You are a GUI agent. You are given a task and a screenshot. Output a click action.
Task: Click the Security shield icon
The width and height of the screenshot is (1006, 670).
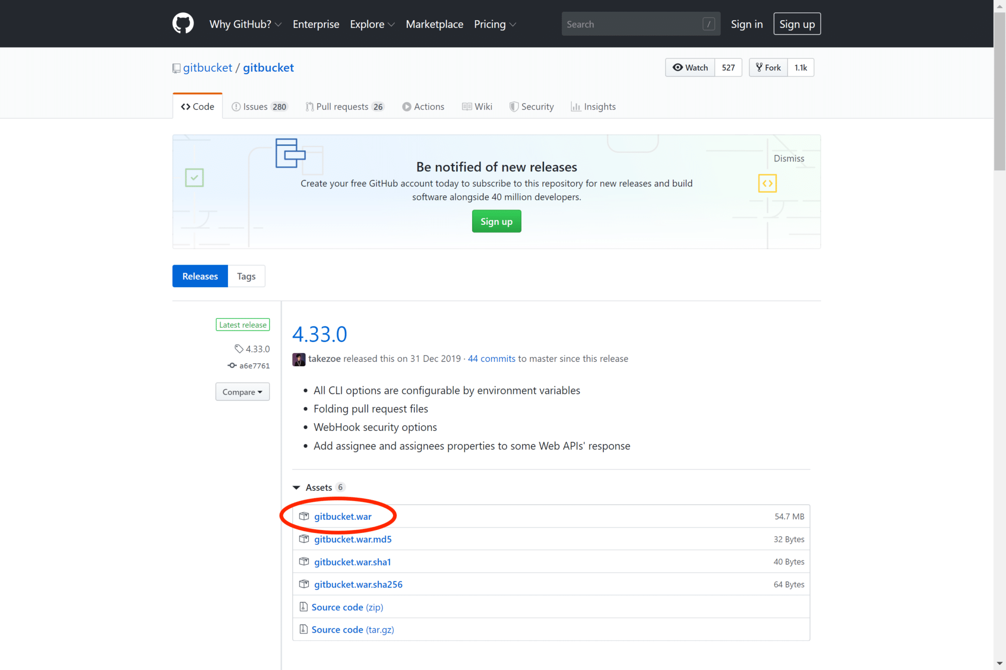click(514, 107)
